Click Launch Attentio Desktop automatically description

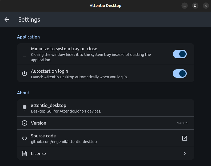tap(79, 77)
